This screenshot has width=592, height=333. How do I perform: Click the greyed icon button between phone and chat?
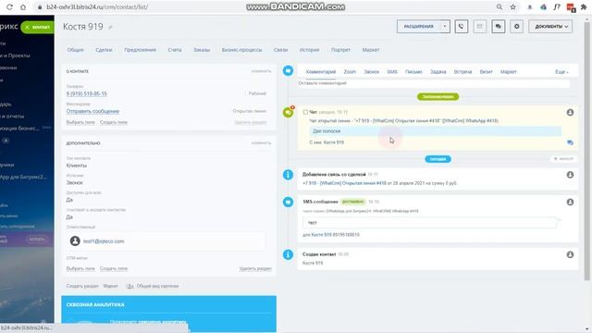pyautogui.click(x=479, y=27)
